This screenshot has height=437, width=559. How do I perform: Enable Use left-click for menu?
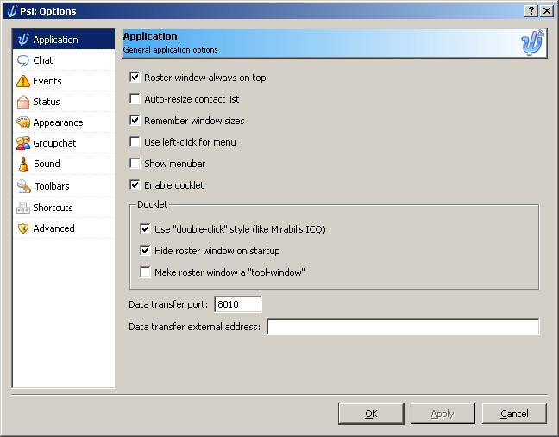tap(135, 141)
